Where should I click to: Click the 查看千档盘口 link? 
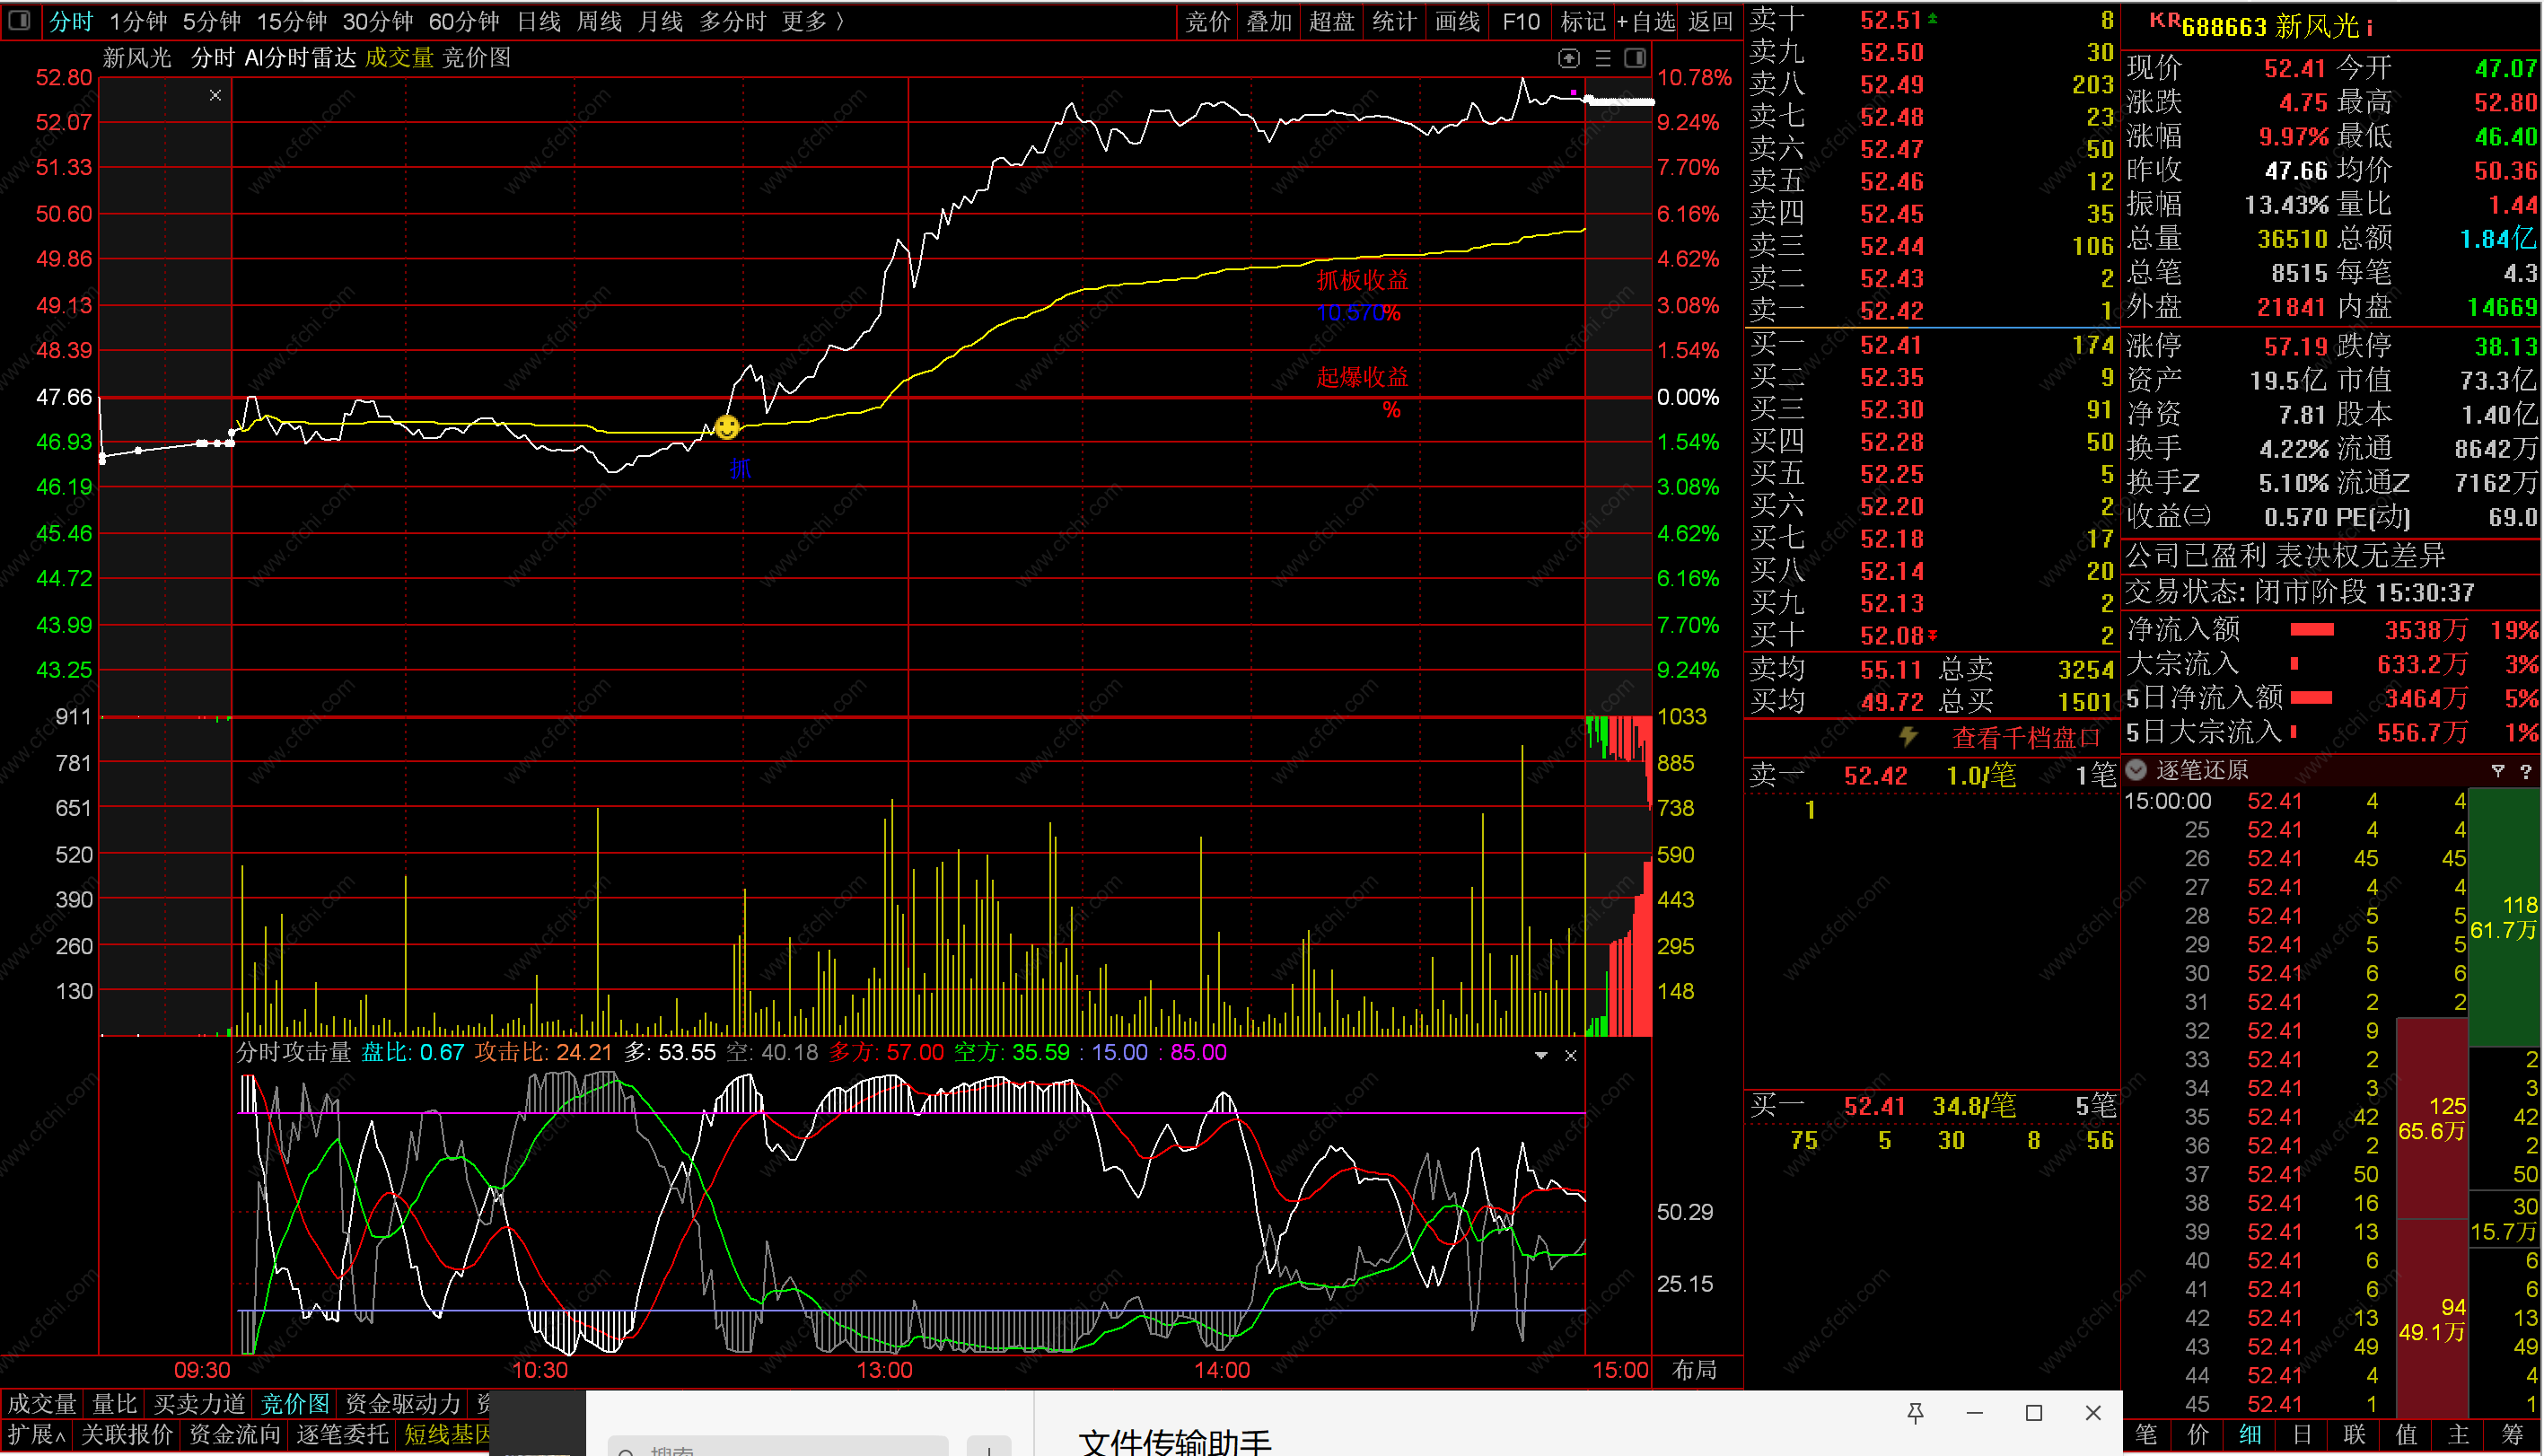(x=2025, y=738)
